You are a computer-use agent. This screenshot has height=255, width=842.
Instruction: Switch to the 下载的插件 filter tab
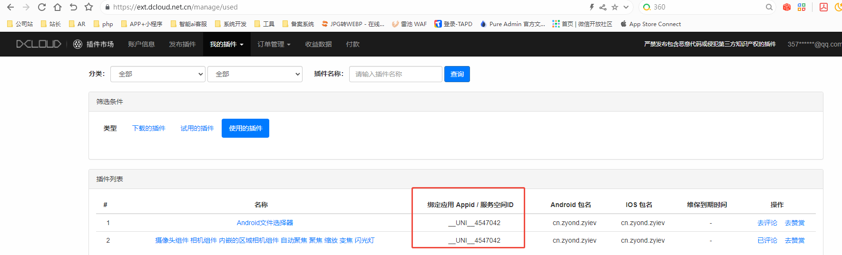(148, 128)
